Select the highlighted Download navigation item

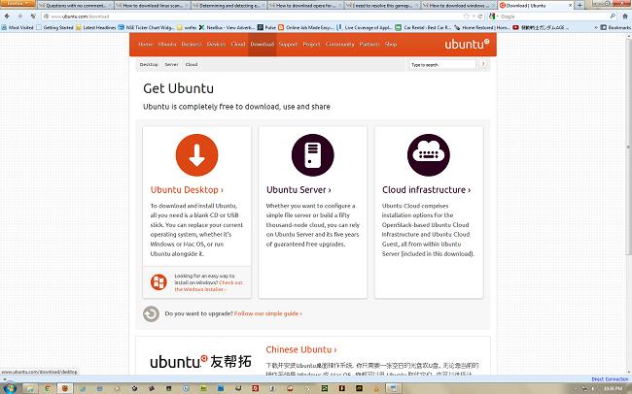[x=262, y=45]
